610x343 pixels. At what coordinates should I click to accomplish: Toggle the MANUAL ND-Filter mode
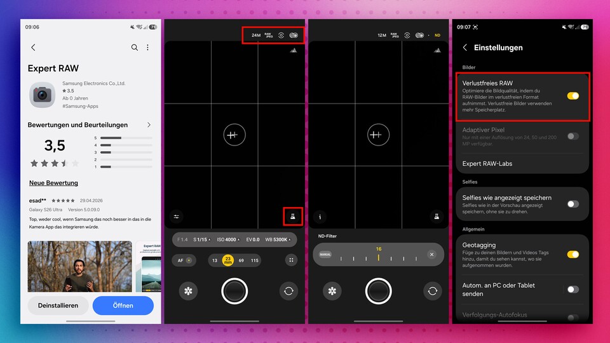[325, 255]
